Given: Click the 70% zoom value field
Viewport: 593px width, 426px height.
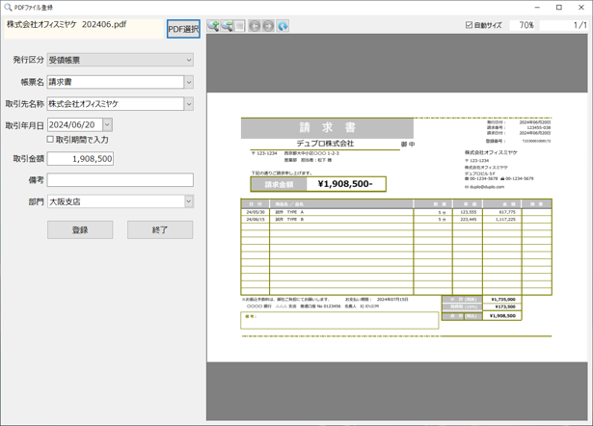Looking at the screenshot, I should (x=523, y=25).
